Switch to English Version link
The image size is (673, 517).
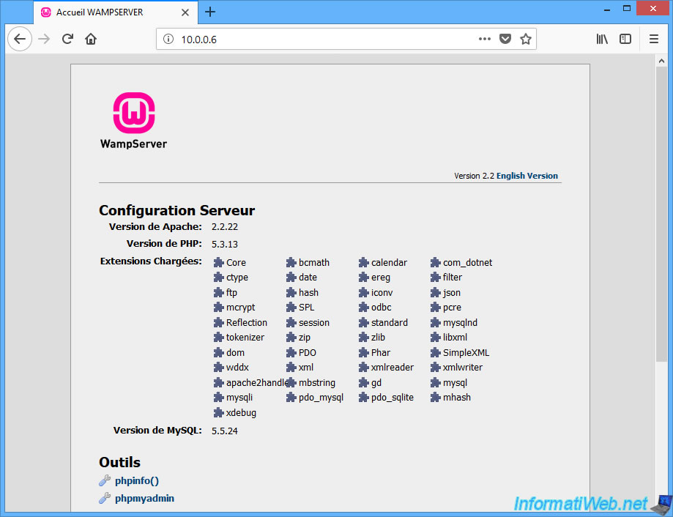coord(527,176)
